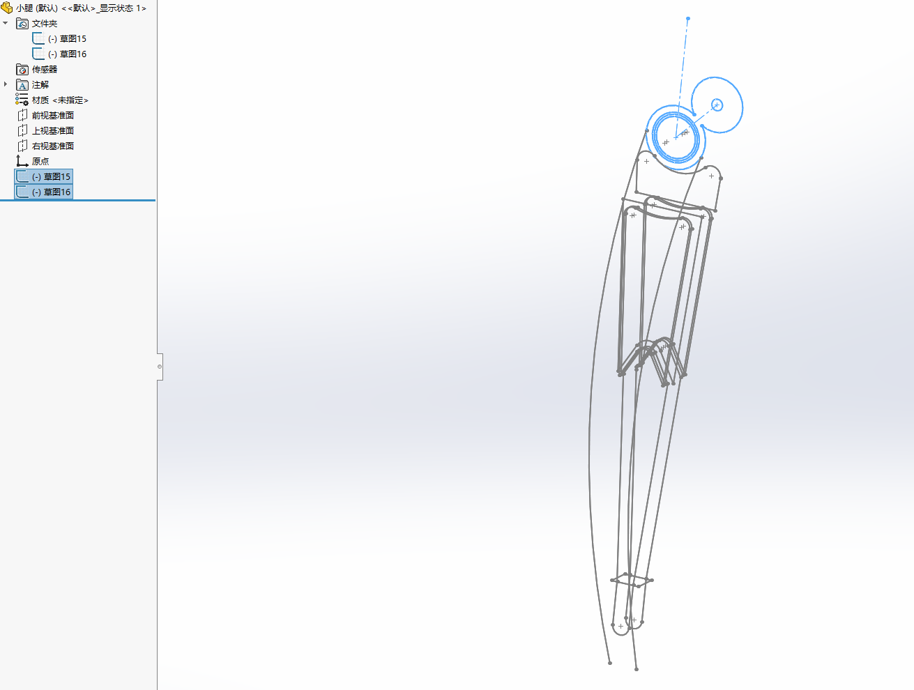This screenshot has width=914, height=690.
Task: Select the centerline's top endpoint in viewport
Action: click(x=688, y=19)
